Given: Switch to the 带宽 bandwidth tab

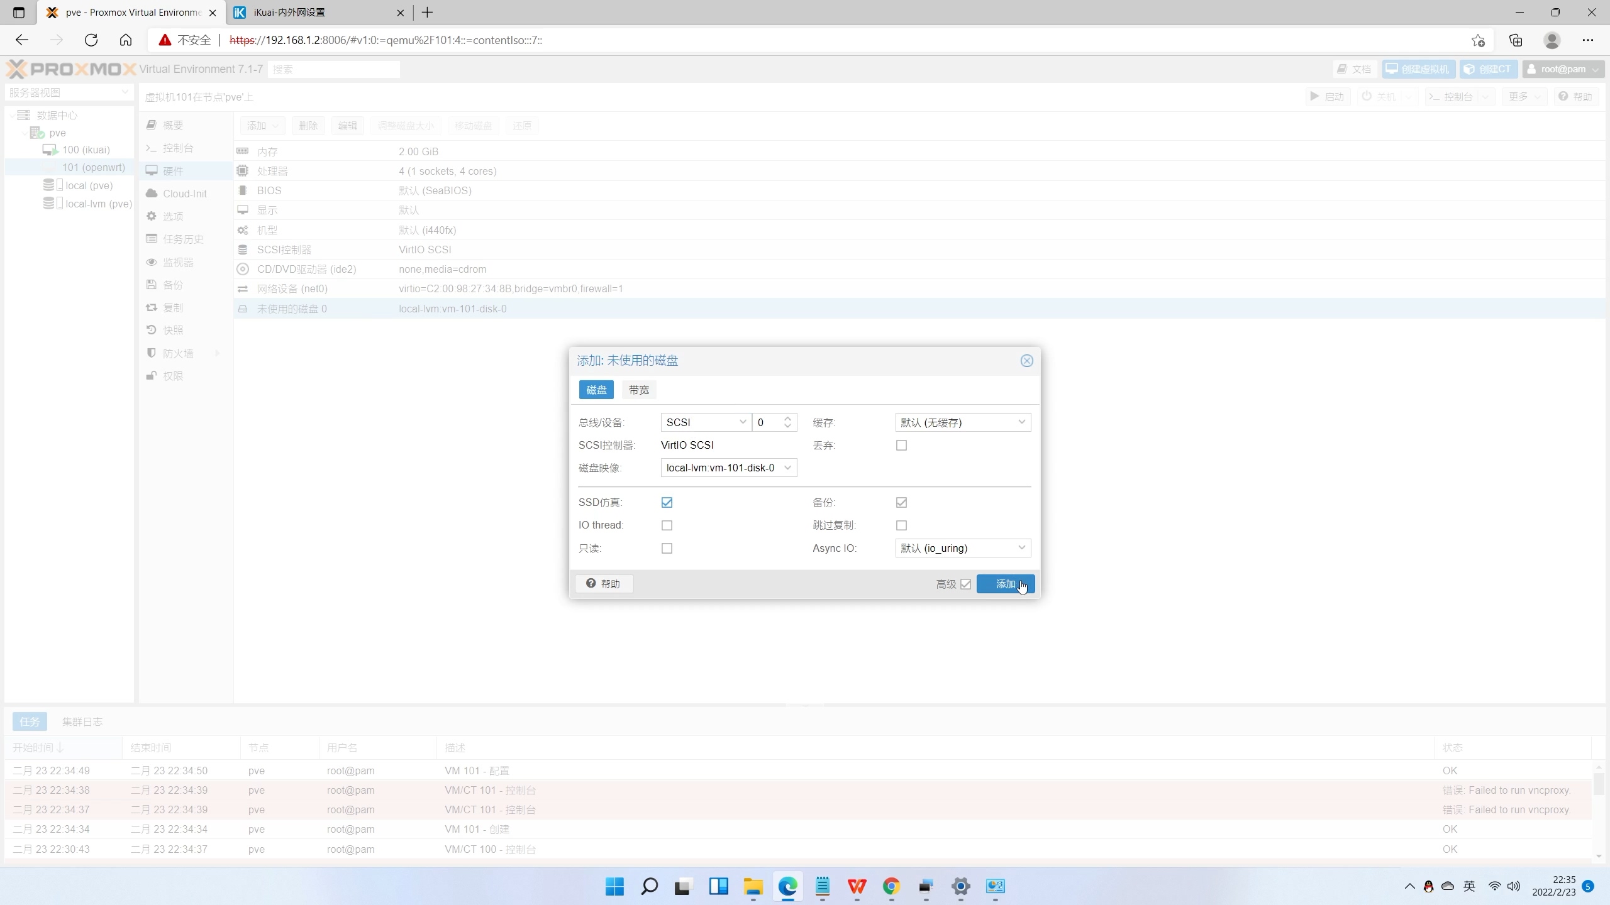Looking at the screenshot, I should pyautogui.click(x=638, y=390).
